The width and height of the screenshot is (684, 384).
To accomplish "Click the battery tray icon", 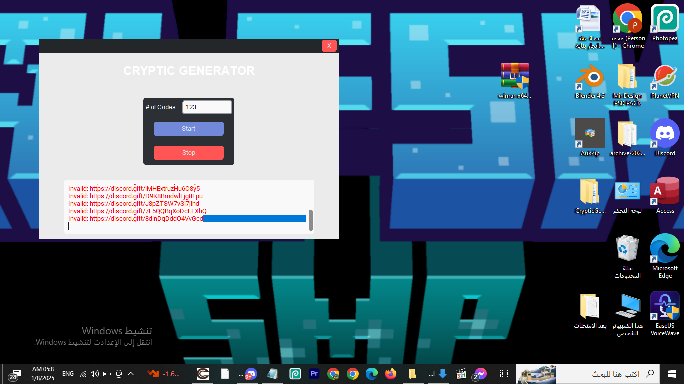I will point(107,374).
